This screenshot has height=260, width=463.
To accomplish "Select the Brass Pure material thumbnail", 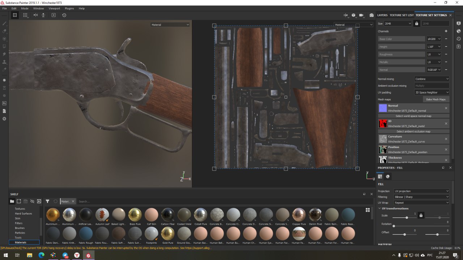I will pos(135,215).
